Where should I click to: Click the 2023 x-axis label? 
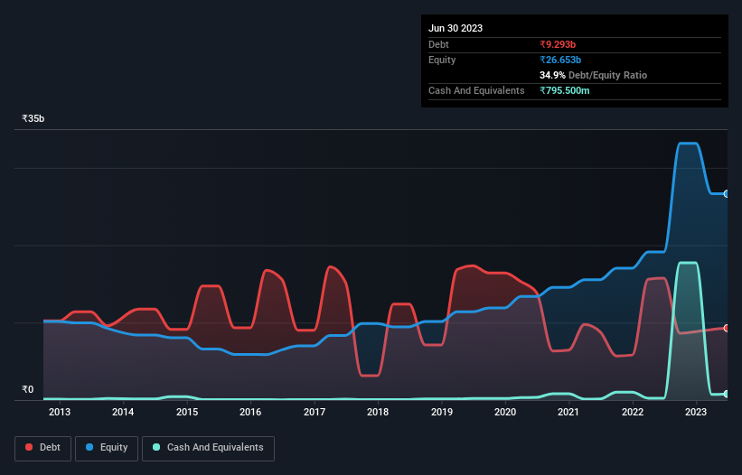(696, 412)
